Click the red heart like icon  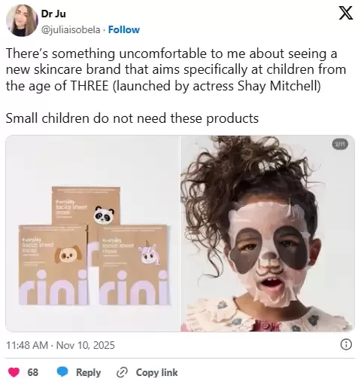click(14, 372)
